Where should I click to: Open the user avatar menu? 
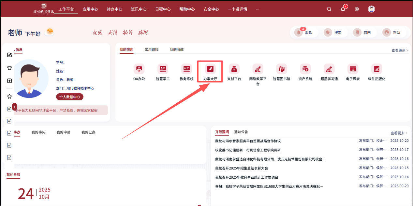pos(371,9)
